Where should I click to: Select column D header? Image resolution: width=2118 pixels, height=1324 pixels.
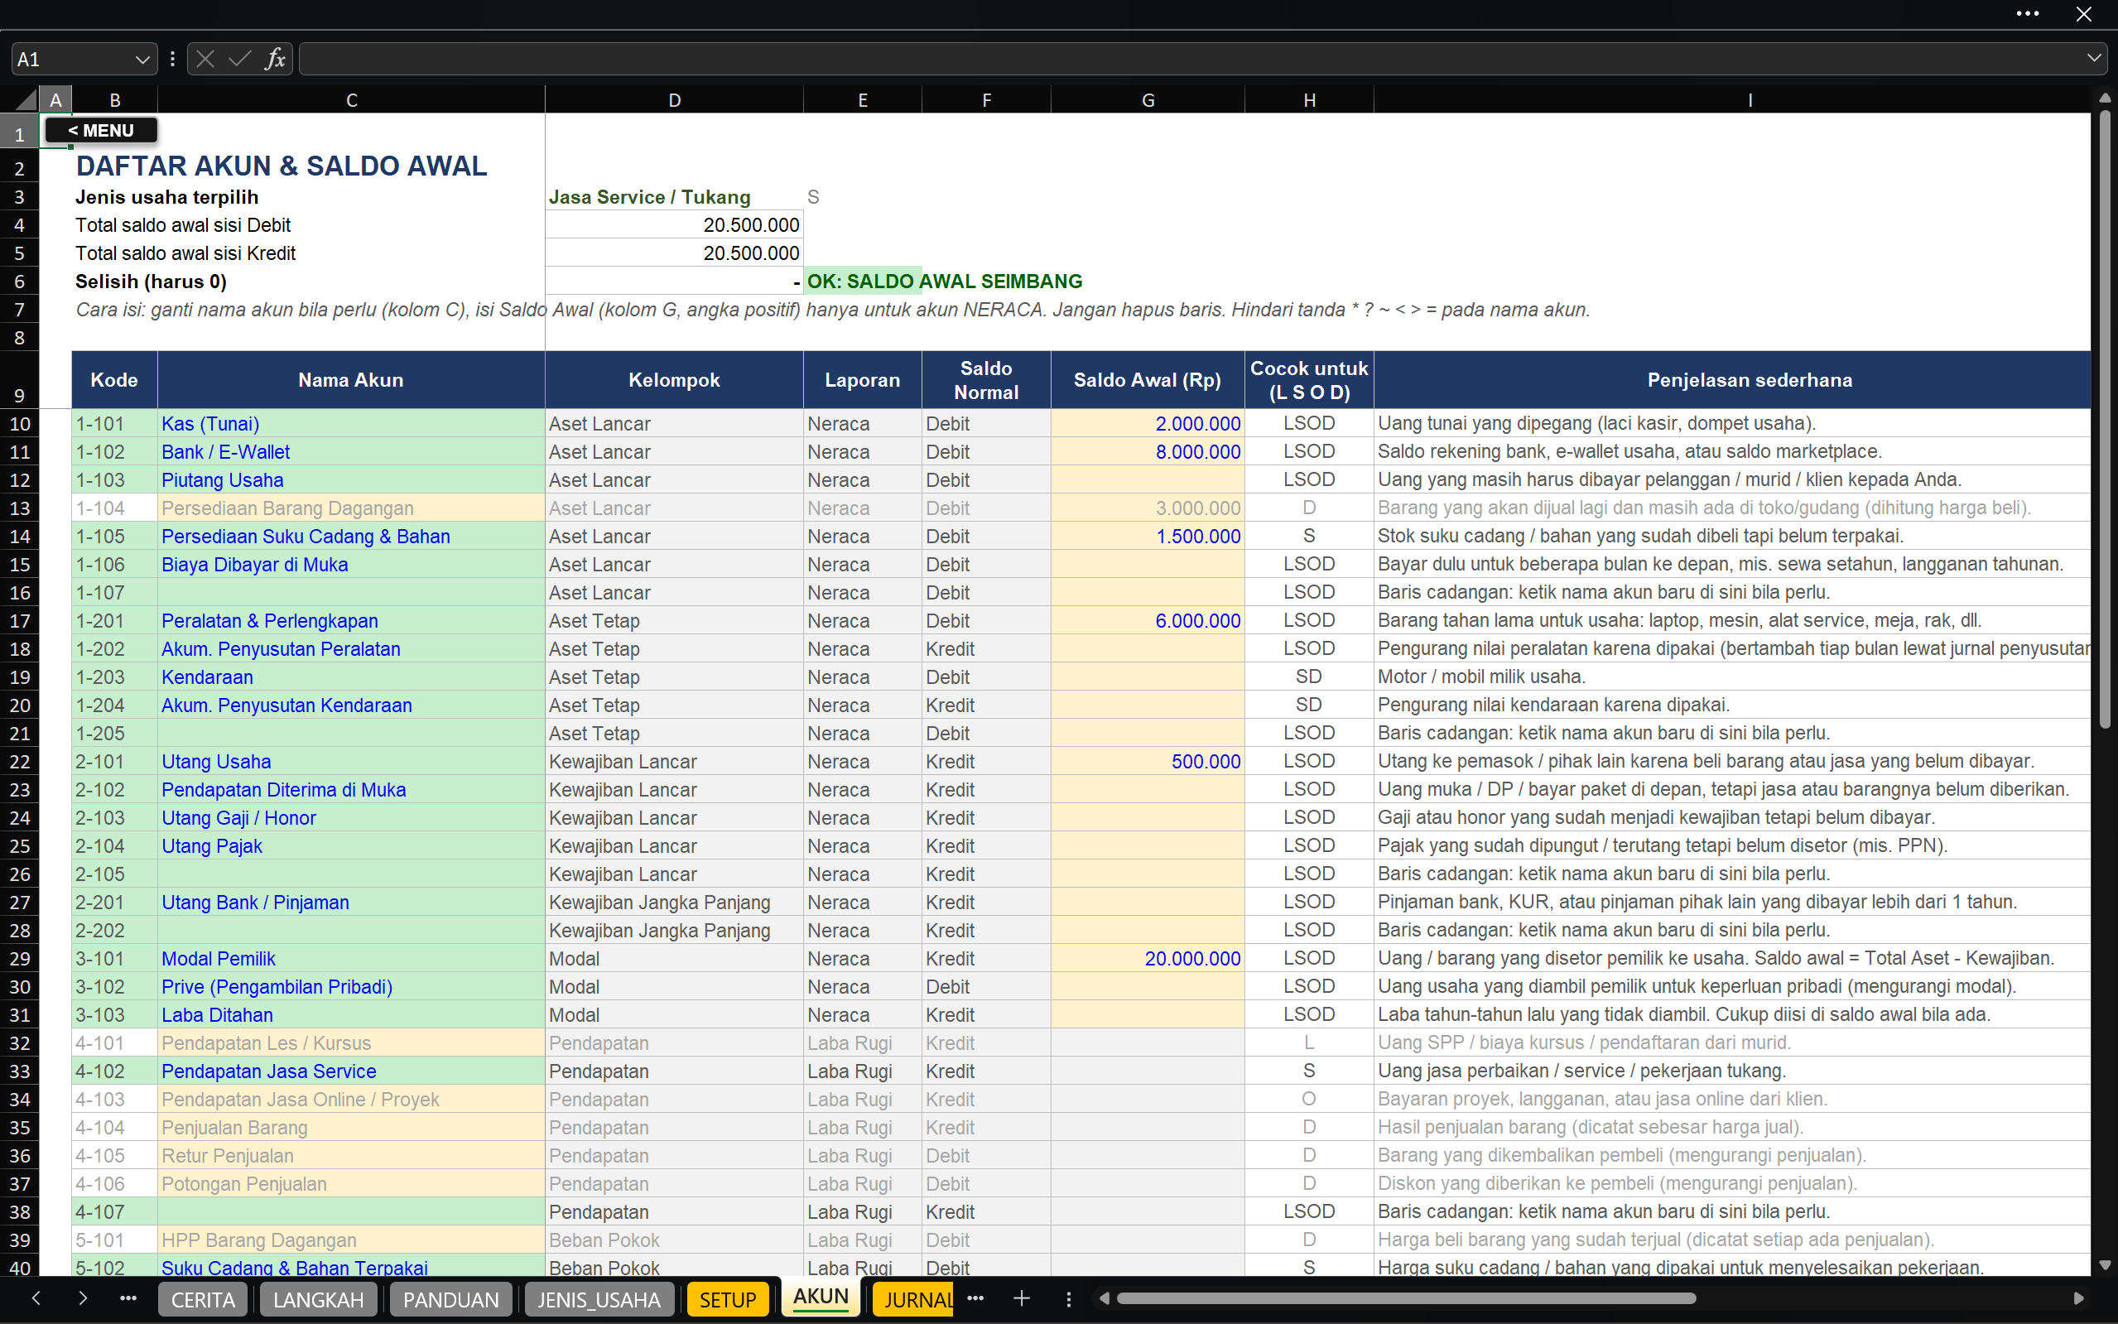tap(674, 100)
